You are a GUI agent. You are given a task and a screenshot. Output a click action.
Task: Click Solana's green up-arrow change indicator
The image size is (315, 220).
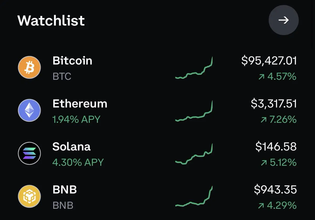pyautogui.click(x=264, y=163)
